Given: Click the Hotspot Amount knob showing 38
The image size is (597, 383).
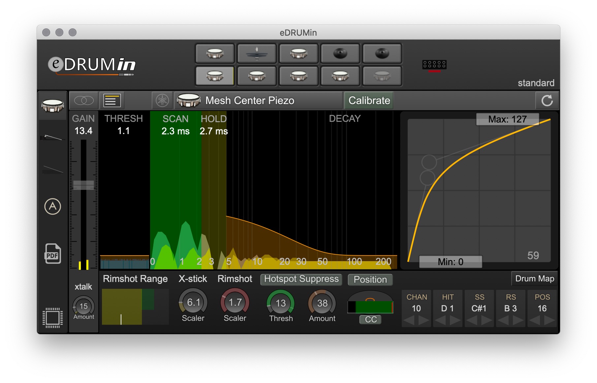Looking at the screenshot, I should (x=322, y=302).
